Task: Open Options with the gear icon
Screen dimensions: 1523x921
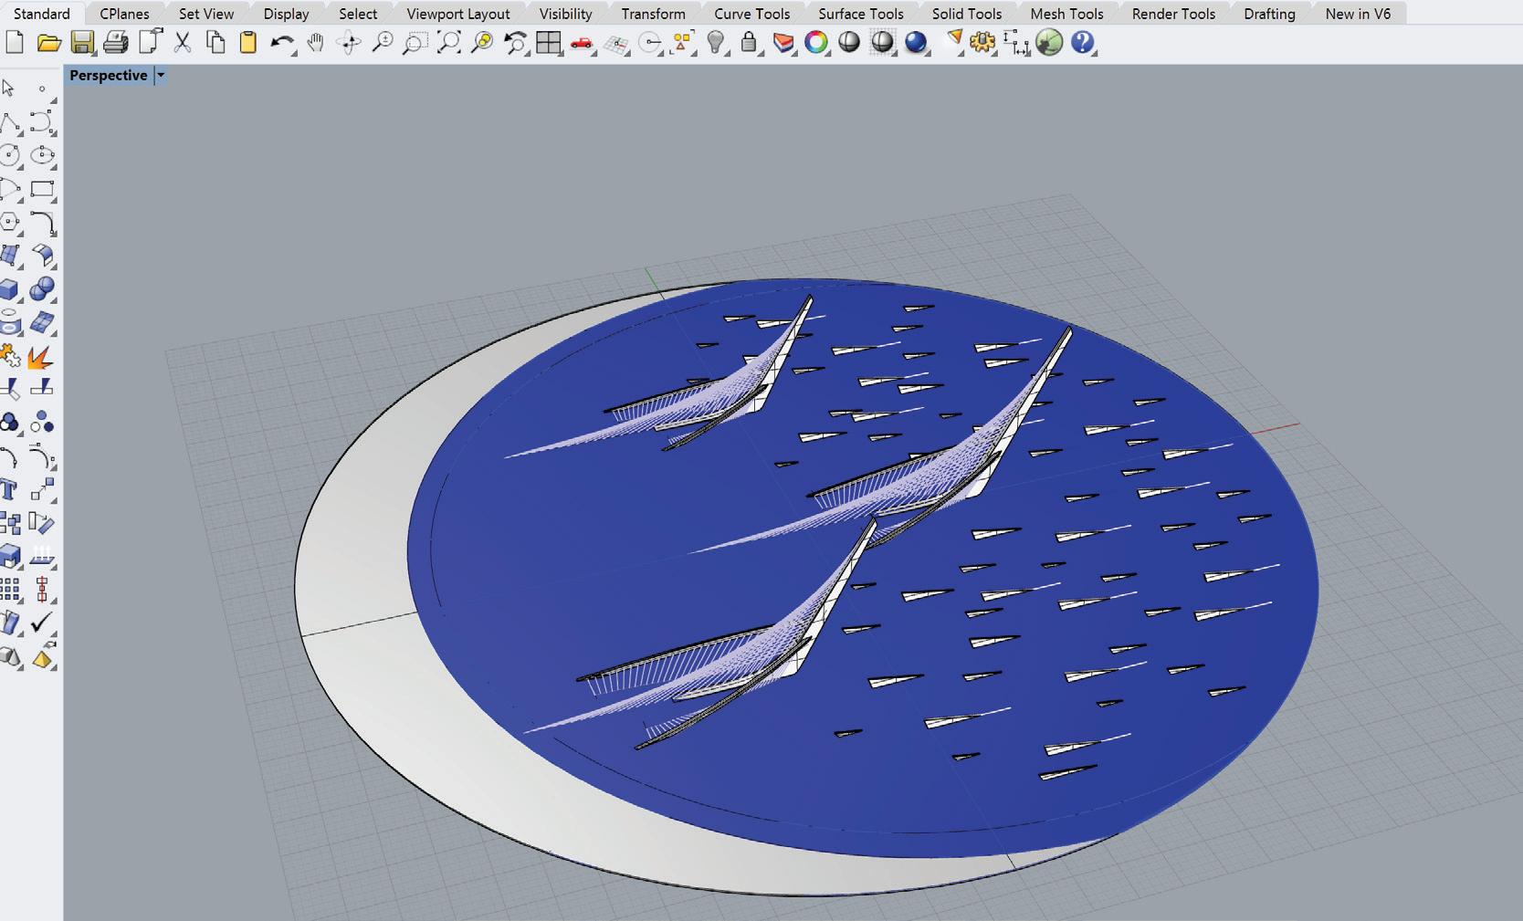Action: [x=982, y=42]
